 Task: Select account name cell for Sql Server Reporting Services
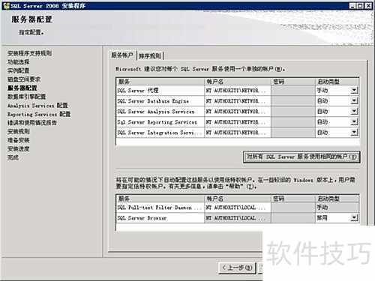[x=238, y=122]
